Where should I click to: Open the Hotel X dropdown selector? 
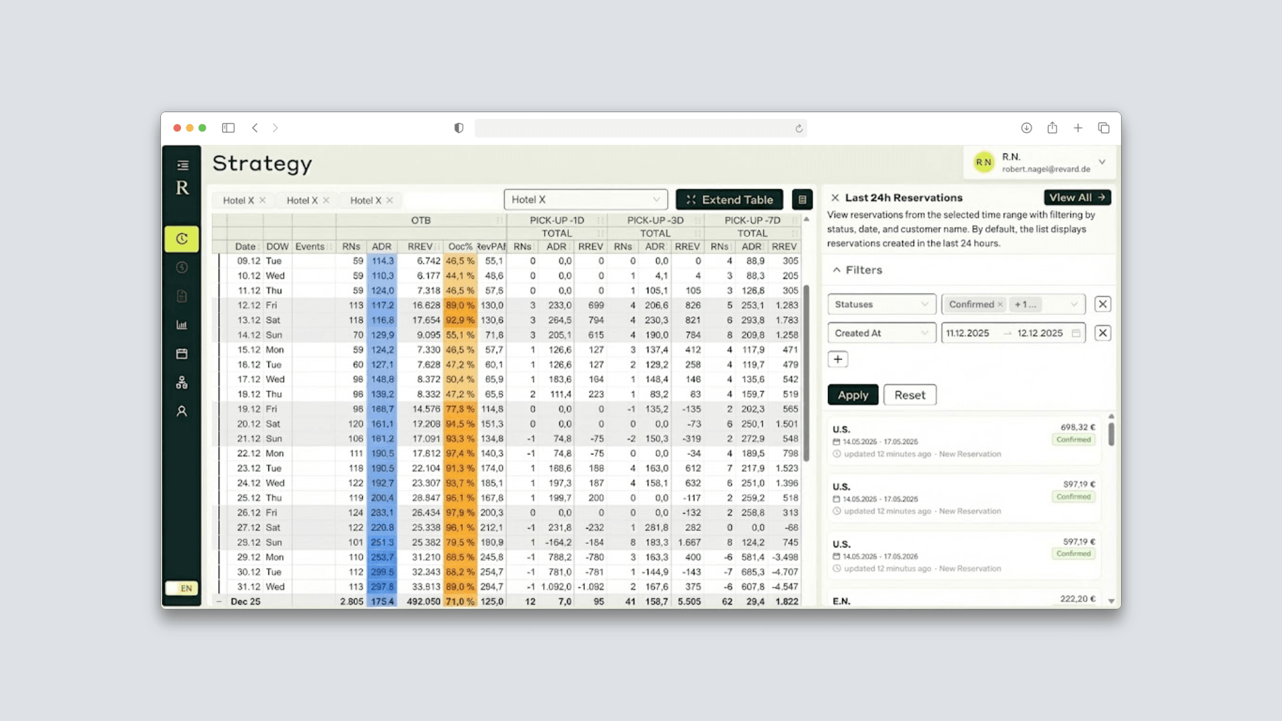[586, 200]
